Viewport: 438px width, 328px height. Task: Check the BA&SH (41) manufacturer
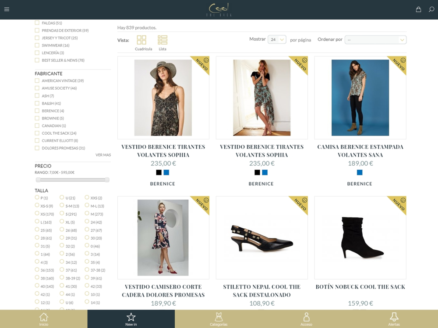click(x=37, y=103)
